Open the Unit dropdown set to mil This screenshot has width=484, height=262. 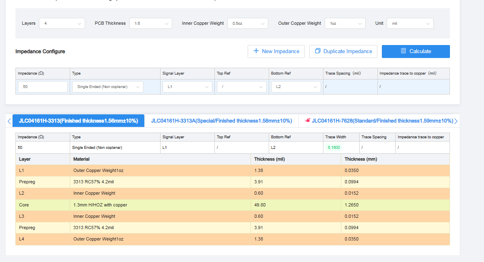click(410, 24)
